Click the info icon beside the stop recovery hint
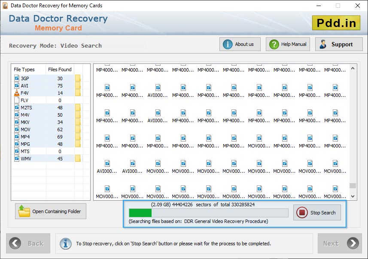Image resolution: width=368 pixels, height=259 pixels. click(66, 244)
